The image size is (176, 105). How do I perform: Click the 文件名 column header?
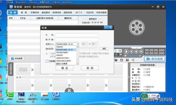pos(23,18)
